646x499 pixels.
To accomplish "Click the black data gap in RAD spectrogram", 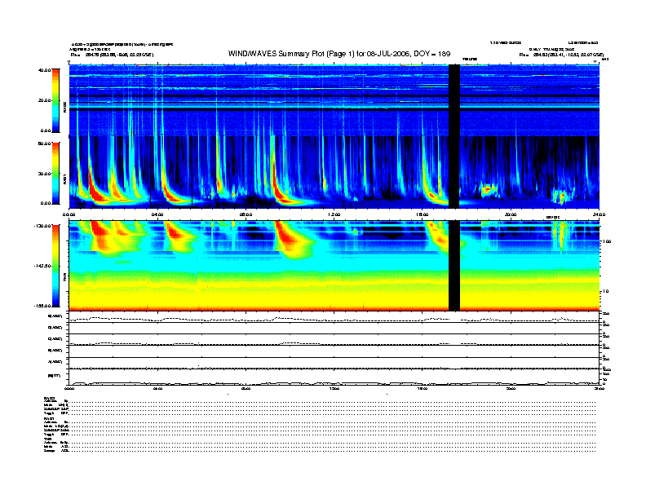I will [x=454, y=136].
